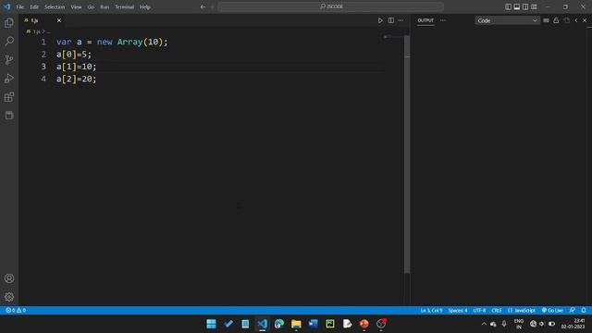Open the Edit menu
Viewport: 592px width, 333px height.
pyautogui.click(x=34, y=6)
